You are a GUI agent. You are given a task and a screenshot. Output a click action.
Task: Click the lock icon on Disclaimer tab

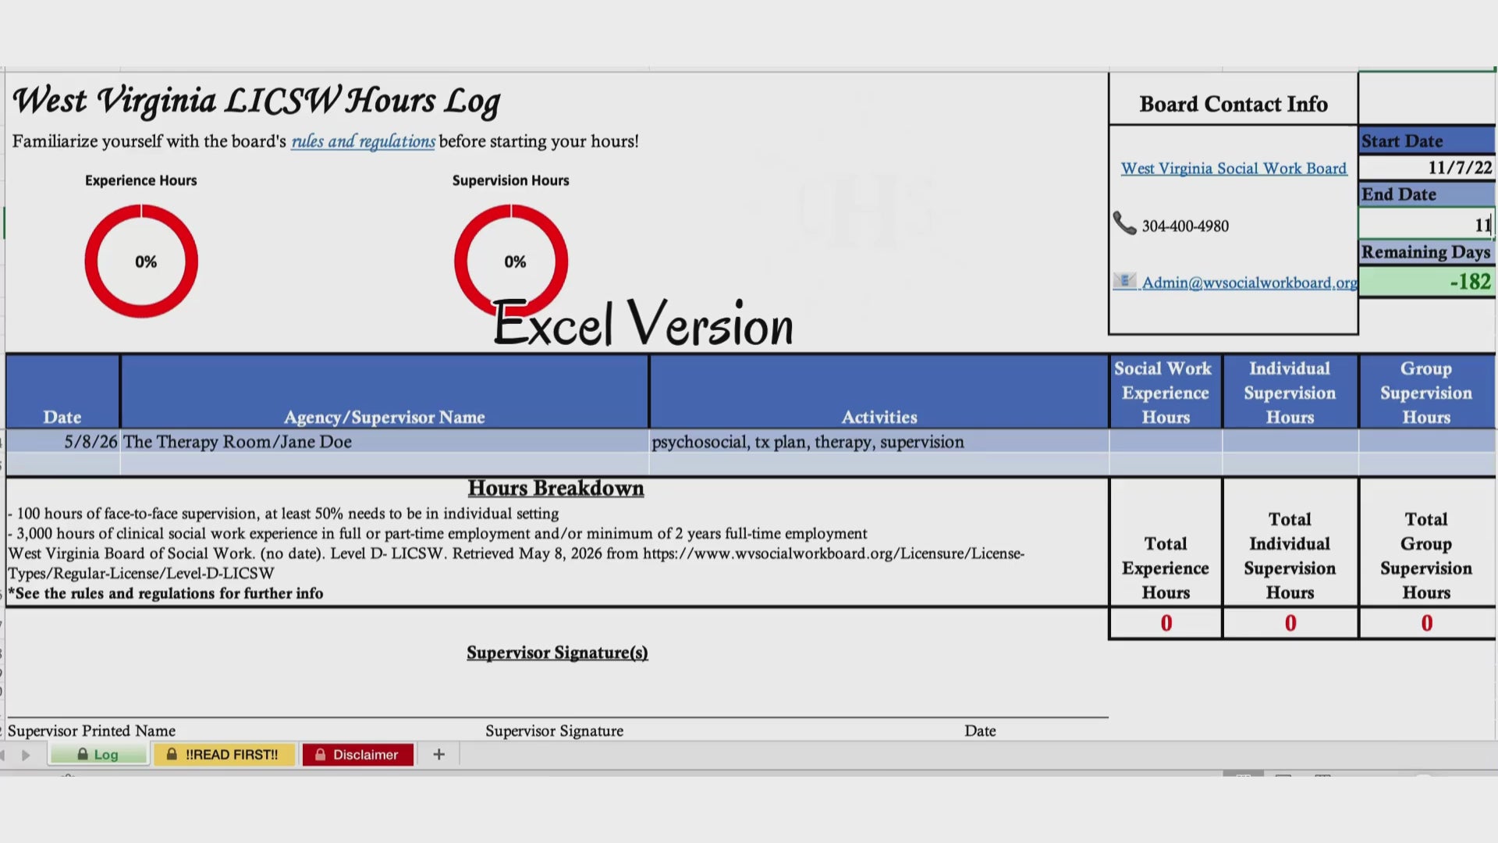click(320, 754)
